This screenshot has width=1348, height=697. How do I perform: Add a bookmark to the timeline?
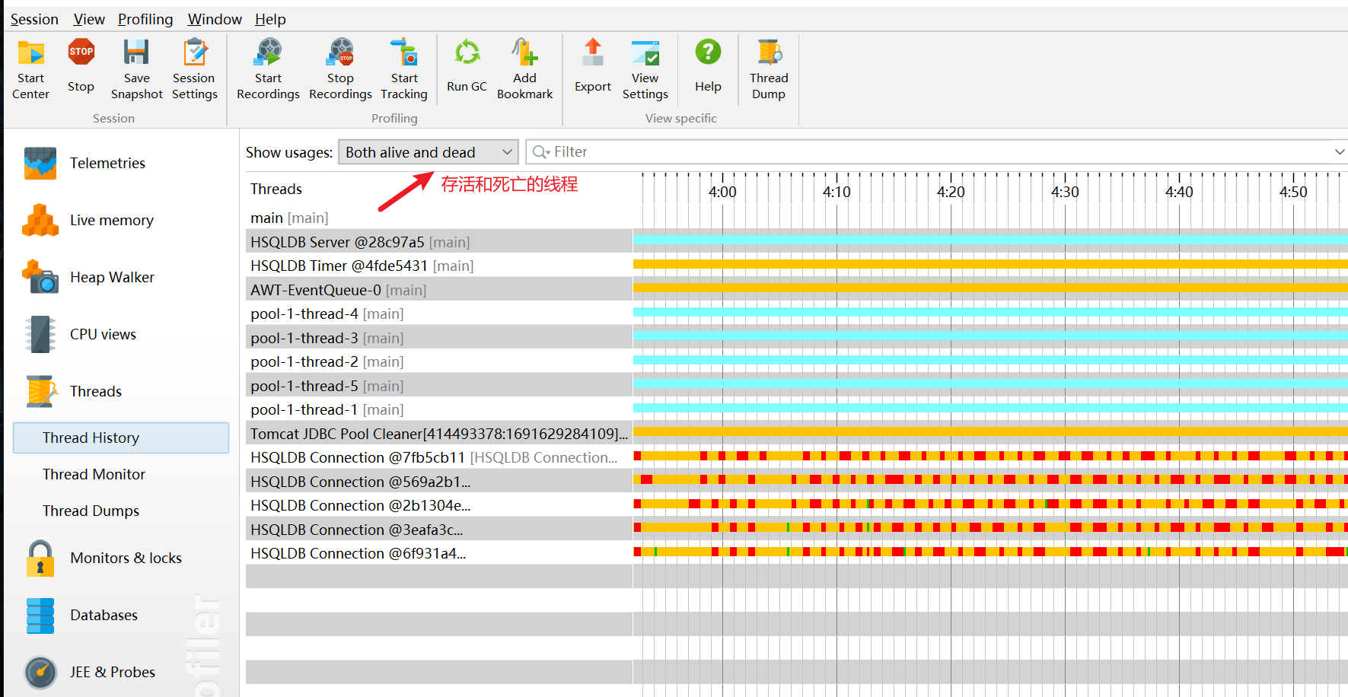(524, 53)
